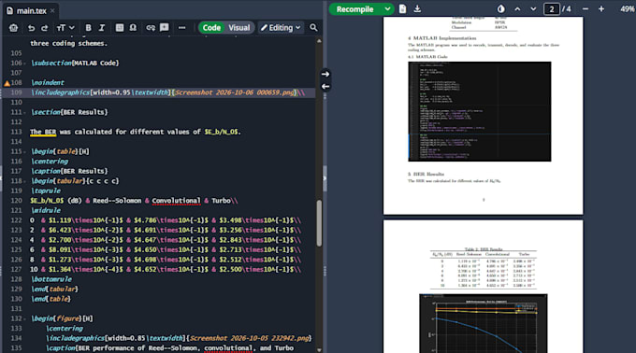Collapse the subsection fold at line 106
This screenshot has width=636, height=353.
point(24,64)
